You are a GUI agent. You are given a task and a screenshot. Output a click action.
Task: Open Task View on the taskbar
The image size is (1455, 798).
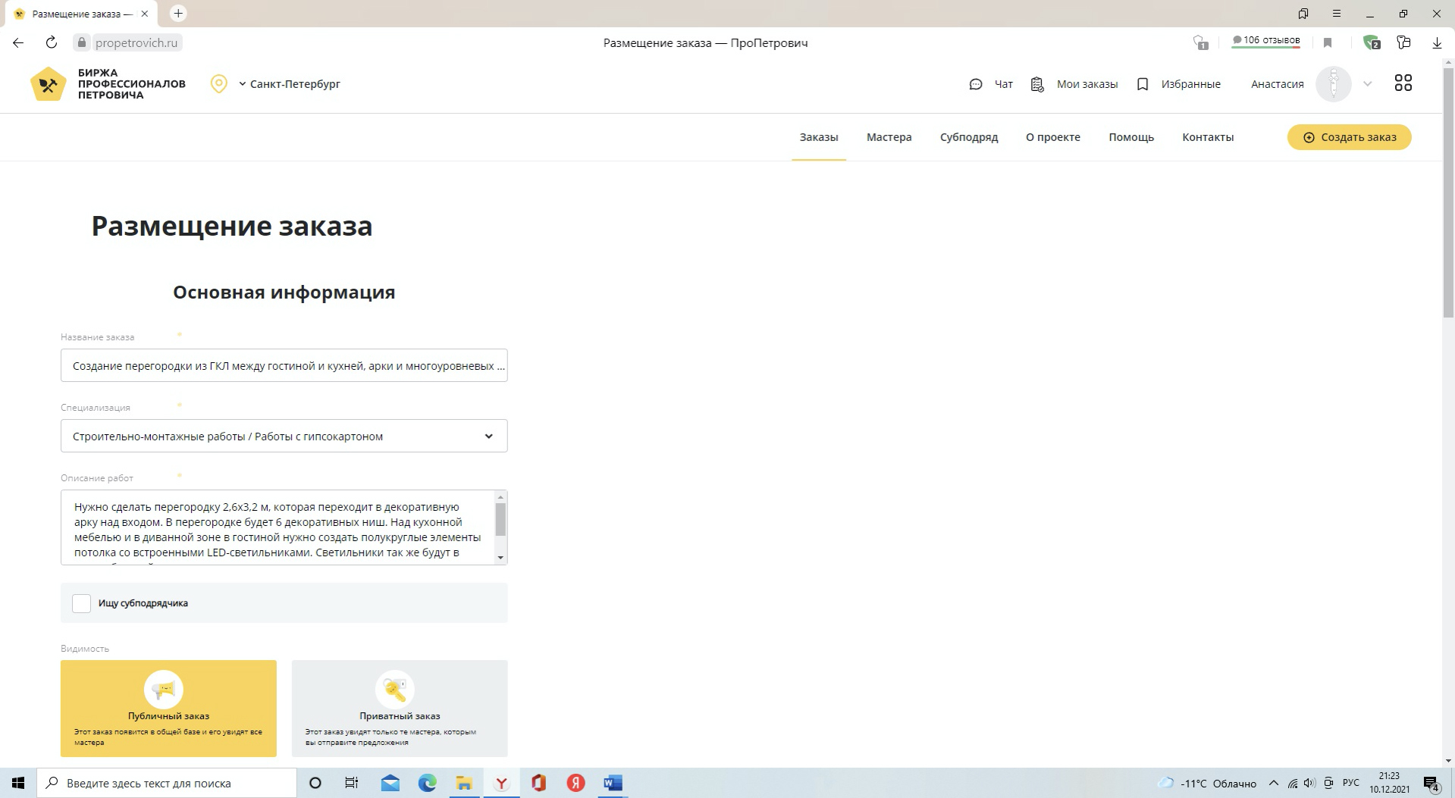[351, 783]
